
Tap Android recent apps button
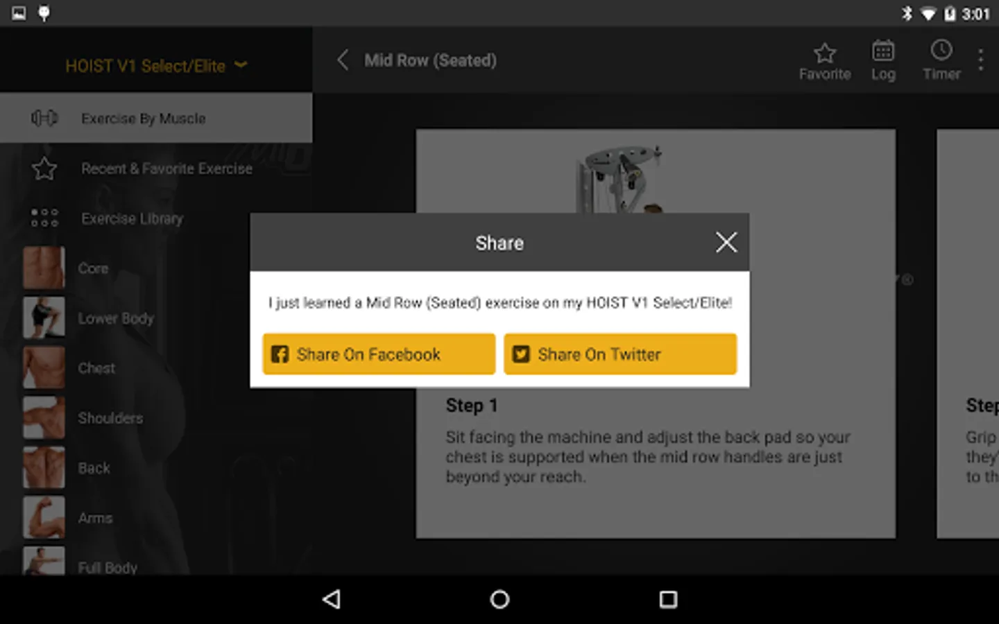pyautogui.click(x=668, y=599)
